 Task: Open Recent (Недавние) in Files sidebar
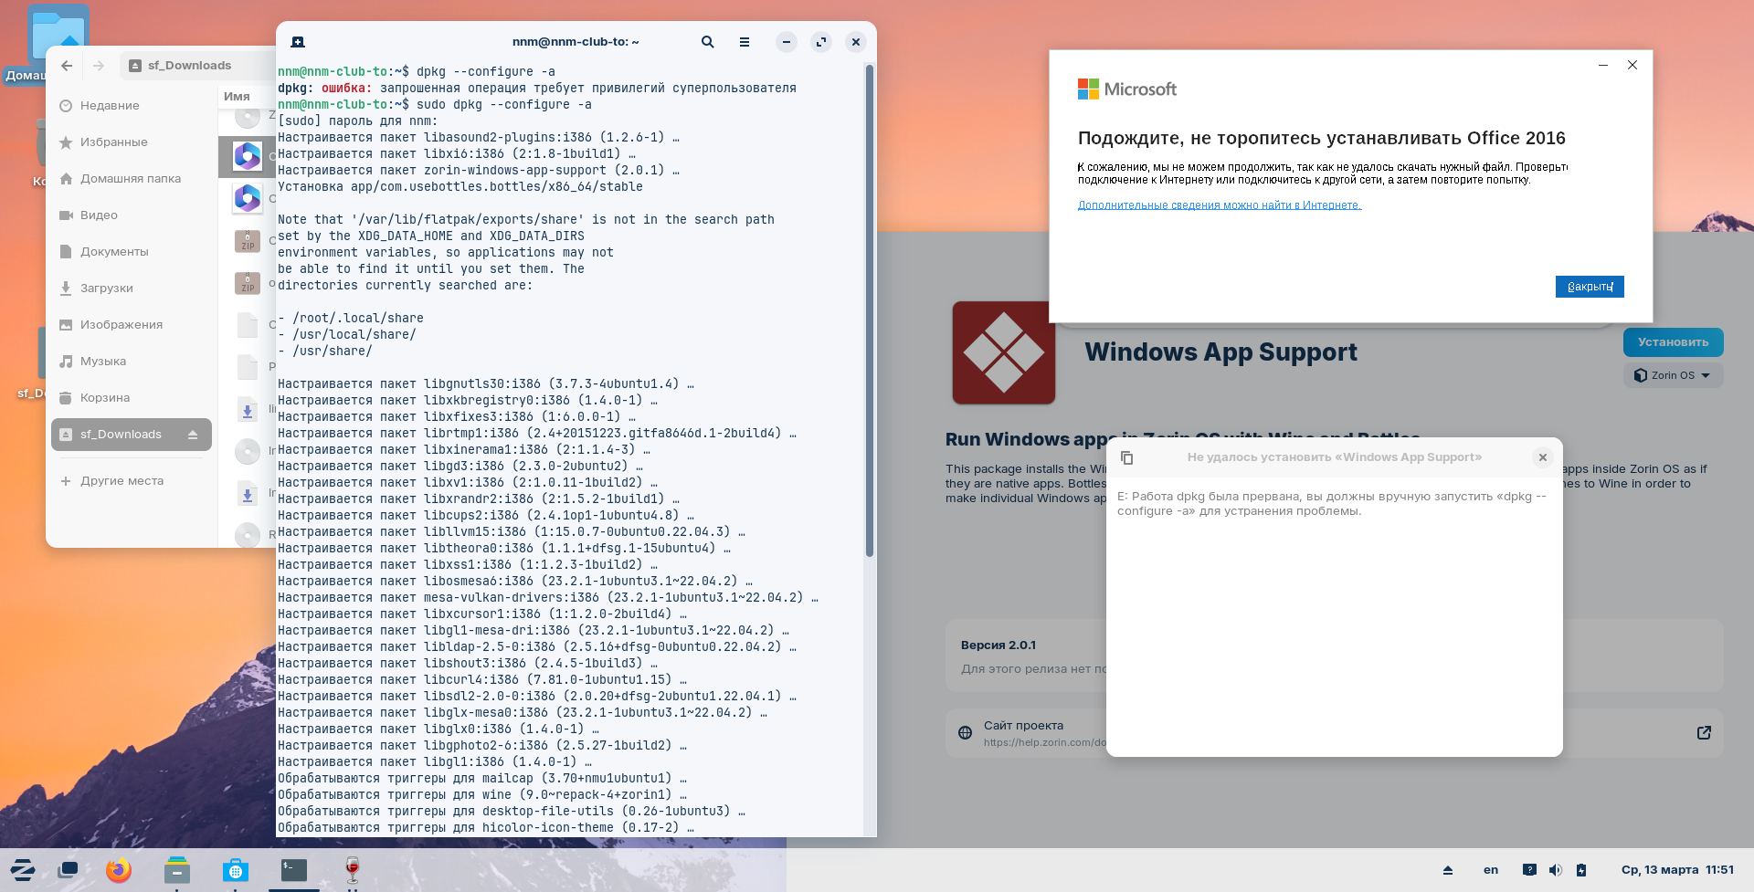(x=132, y=106)
